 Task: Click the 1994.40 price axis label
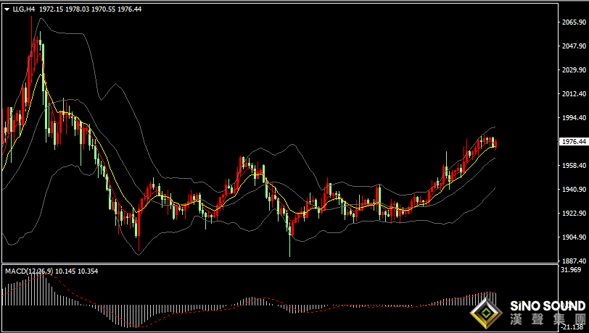click(x=574, y=117)
